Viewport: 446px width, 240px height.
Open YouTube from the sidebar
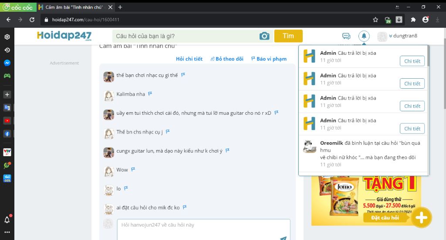(x=7, y=121)
